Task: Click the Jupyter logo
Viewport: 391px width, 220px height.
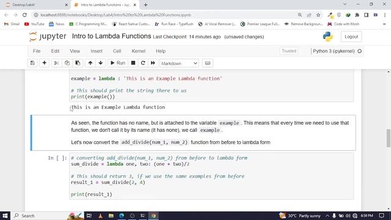Action: coord(48,37)
